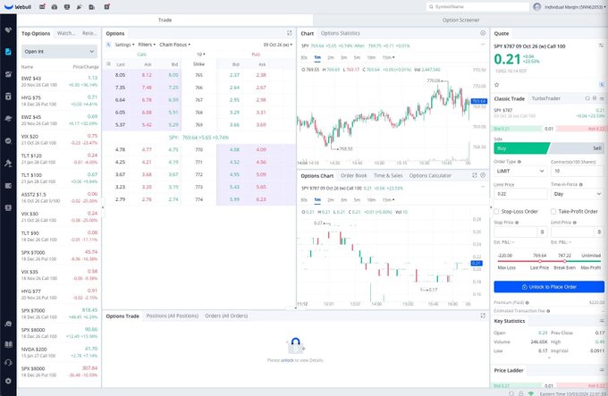The image size is (608, 396).
Task: Open the Open Int dropdown
Action: click(x=59, y=51)
